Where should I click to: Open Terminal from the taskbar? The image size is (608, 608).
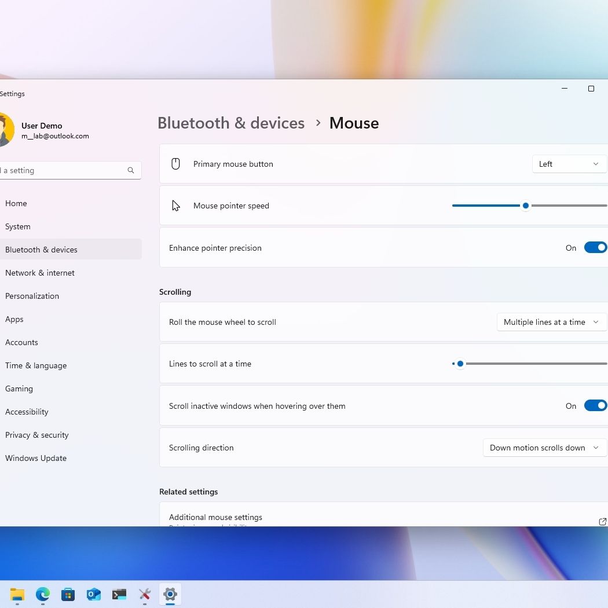click(119, 594)
